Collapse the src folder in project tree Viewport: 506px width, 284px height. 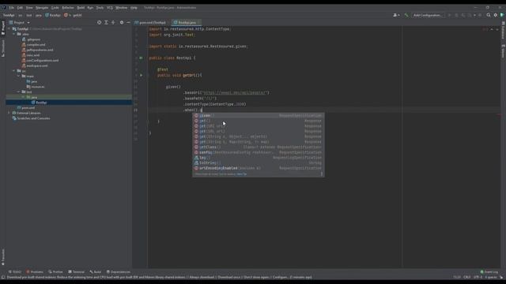coord(14,71)
